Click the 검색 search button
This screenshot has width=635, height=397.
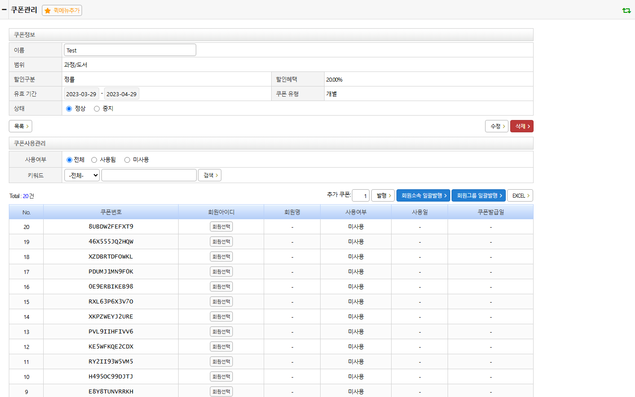(210, 175)
